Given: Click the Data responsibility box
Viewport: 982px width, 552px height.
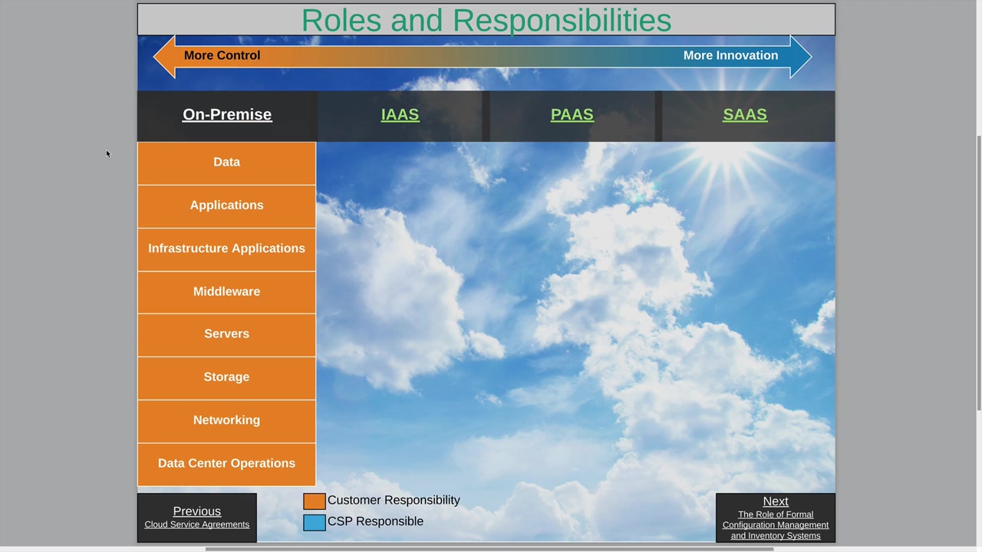Looking at the screenshot, I should [226, 163].
